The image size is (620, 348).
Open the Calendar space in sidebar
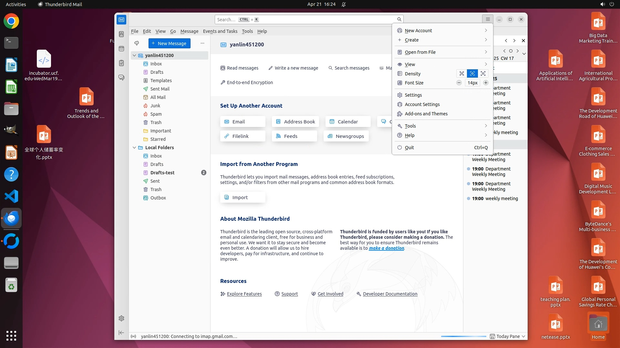(121, 49)
